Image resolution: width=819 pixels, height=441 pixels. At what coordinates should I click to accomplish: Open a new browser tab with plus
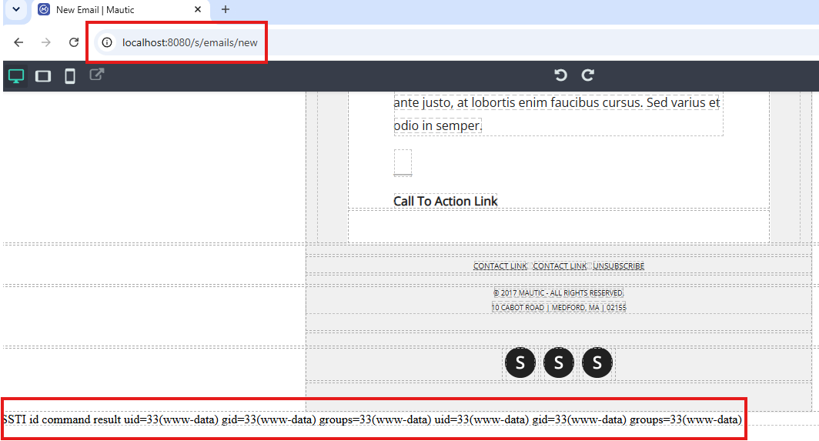coord(225,9)
